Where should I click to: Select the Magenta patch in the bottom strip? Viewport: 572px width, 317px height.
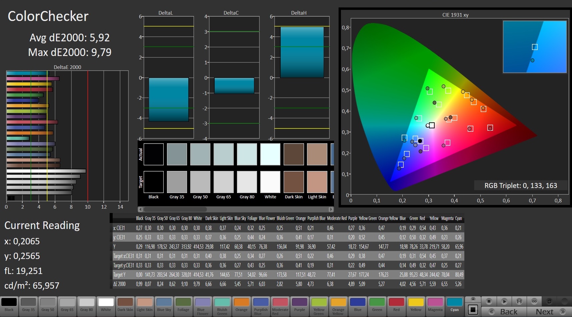[435, 306]
